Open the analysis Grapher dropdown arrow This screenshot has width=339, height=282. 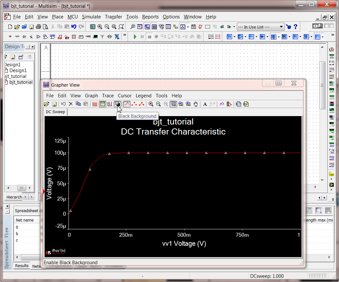click(188, 27)
